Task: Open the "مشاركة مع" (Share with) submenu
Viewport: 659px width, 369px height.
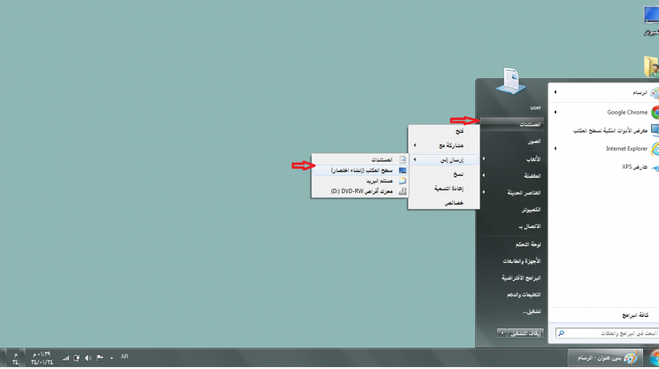Action: click(444, 145)
